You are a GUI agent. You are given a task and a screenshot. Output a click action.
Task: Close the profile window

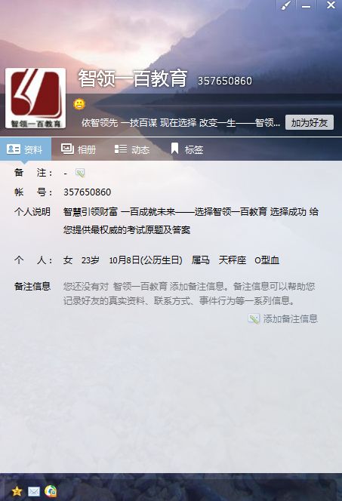point(331,5)
